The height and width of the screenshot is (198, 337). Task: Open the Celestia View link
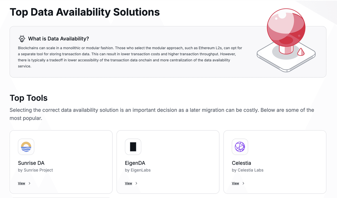235,183
